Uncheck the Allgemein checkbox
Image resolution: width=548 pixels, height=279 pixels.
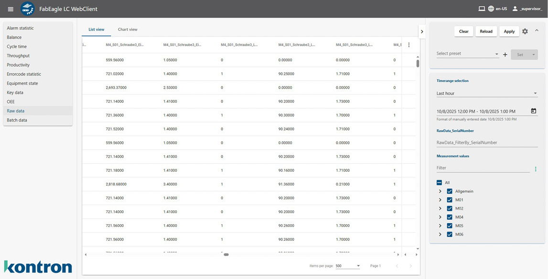coord(450,191)
